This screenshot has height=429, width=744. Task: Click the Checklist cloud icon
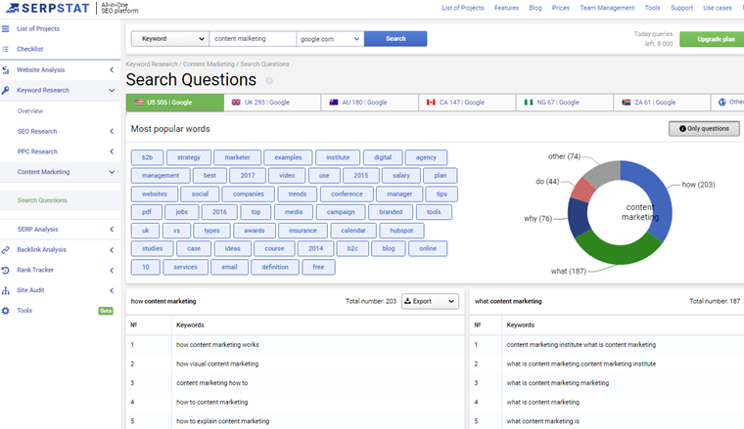(6, 48)
